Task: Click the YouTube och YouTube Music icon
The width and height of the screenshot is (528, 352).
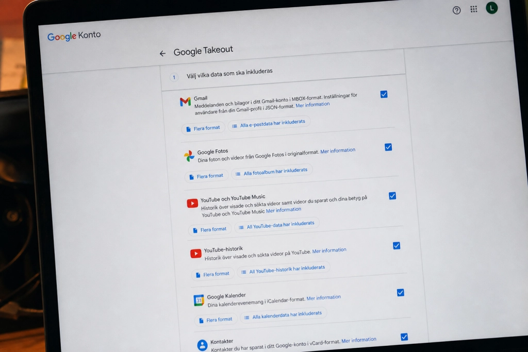Action: tap(192, 203)
